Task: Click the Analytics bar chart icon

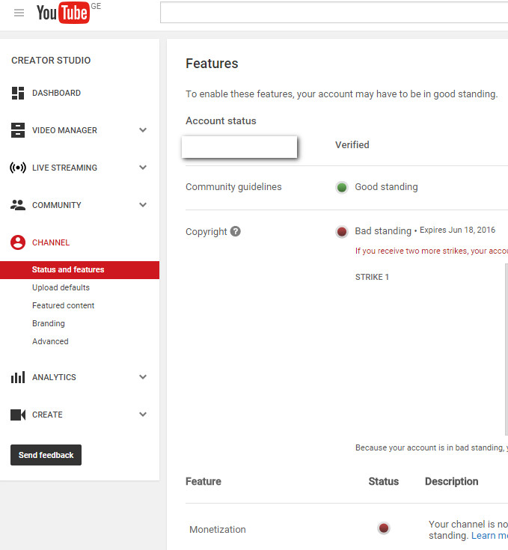Action: [18, 377]
